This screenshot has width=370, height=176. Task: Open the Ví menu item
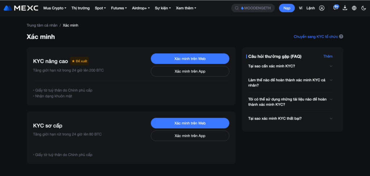[301, 8]
